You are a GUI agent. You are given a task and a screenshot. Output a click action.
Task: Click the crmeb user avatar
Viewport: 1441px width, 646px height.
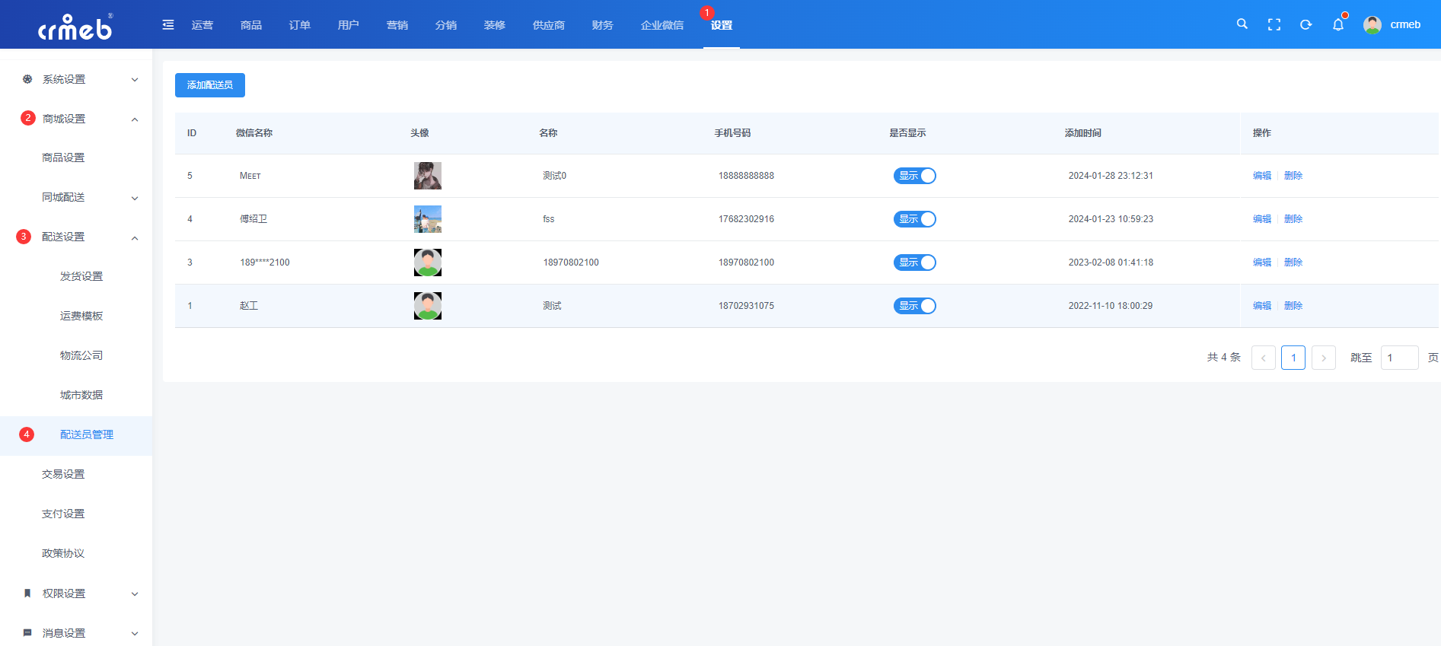(1372, 24)
